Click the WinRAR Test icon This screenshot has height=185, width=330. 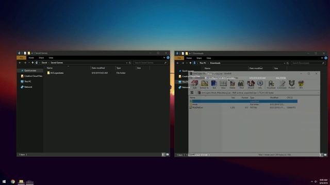pyautogui.click(x=214, y=84)
